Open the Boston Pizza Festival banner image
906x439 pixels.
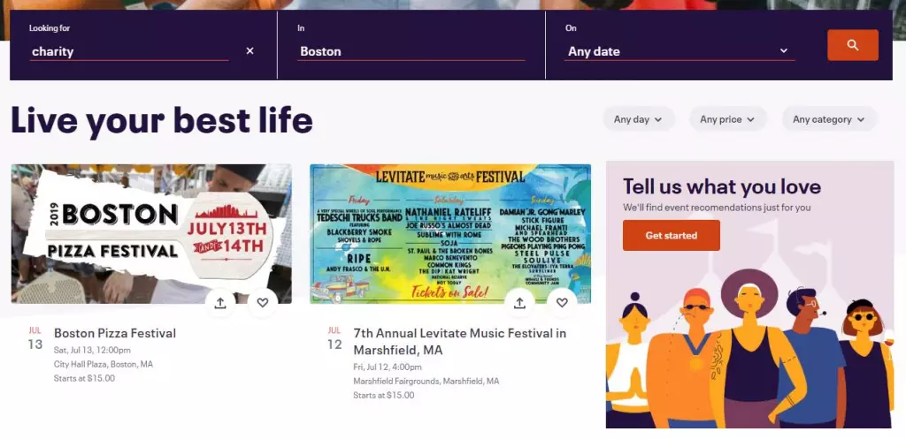(151, 234)
